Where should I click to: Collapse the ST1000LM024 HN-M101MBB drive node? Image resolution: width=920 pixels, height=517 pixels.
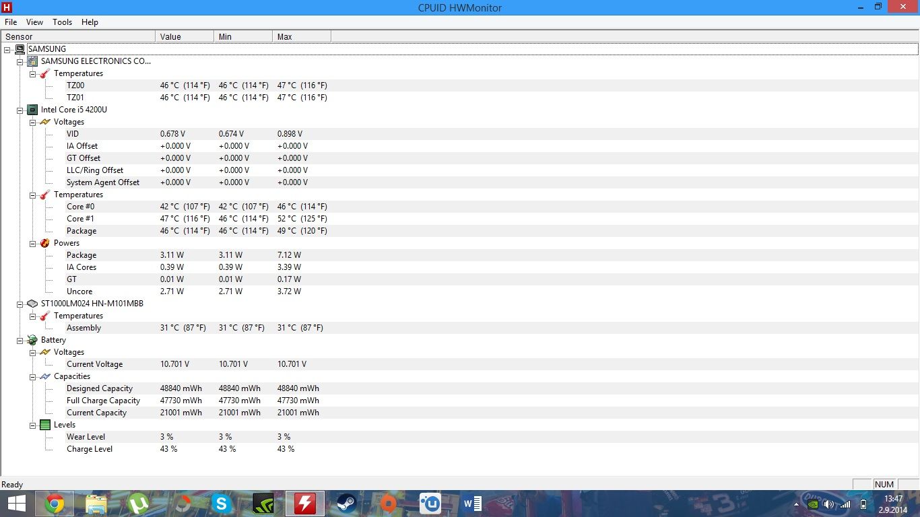click(20, 304)
